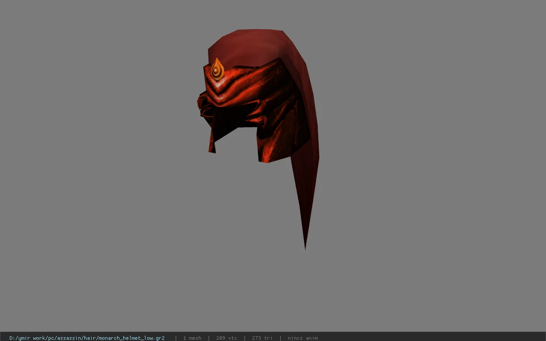Screen dimensions: 546x341
Task: Click the file path monarch_helmet_low.gr2 in status bar
Action: [87, 338]
